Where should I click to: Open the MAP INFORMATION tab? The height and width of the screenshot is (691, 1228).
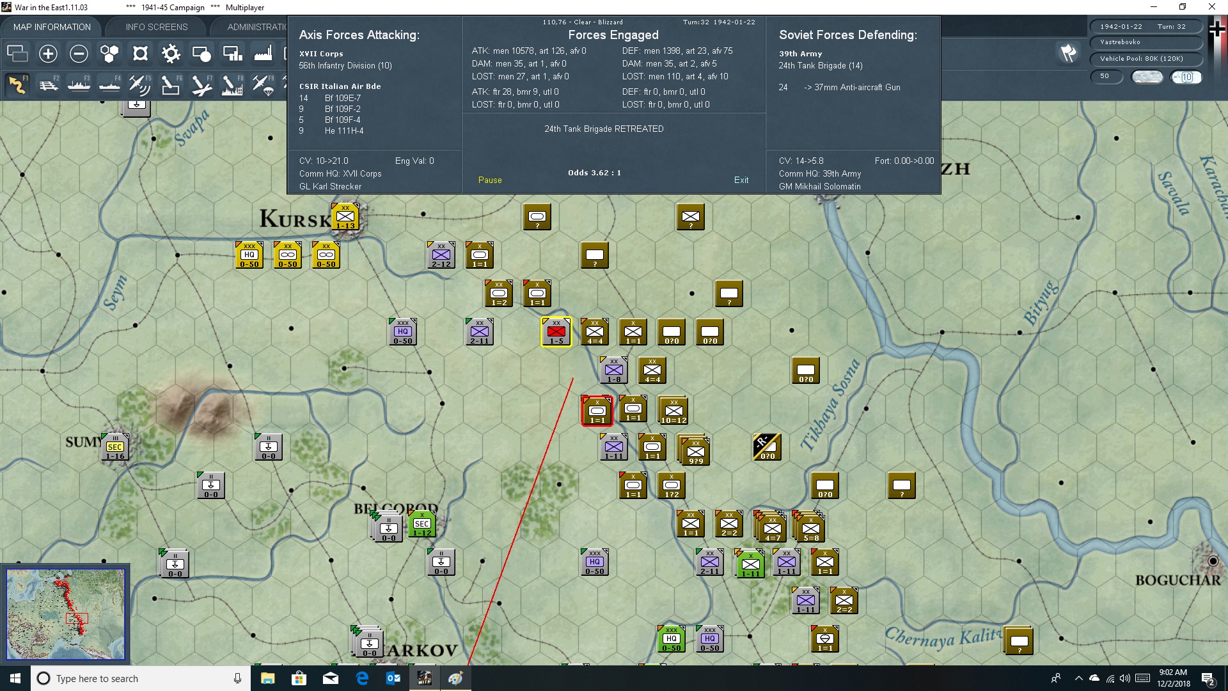52,27
